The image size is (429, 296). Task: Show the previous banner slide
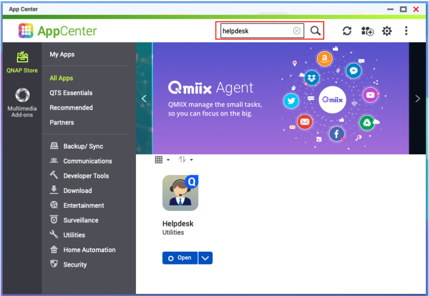coord(144,99)
